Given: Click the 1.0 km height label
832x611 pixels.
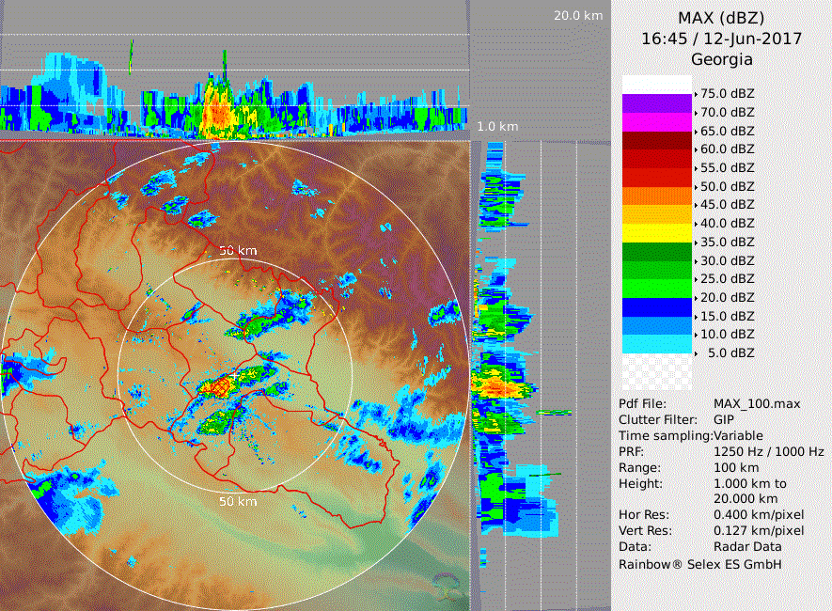Looking at the screenshot, I should (496, 126).
